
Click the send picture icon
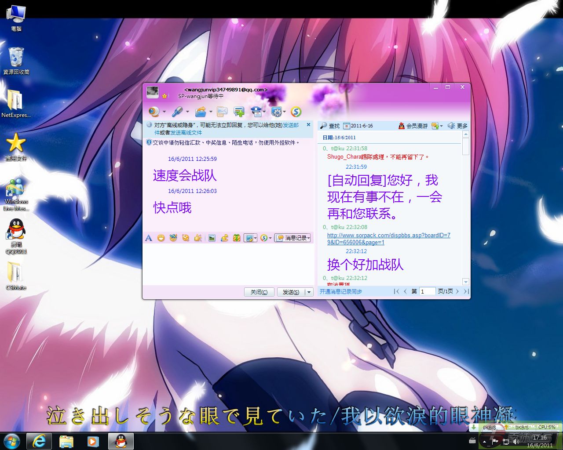click(212, 238)
